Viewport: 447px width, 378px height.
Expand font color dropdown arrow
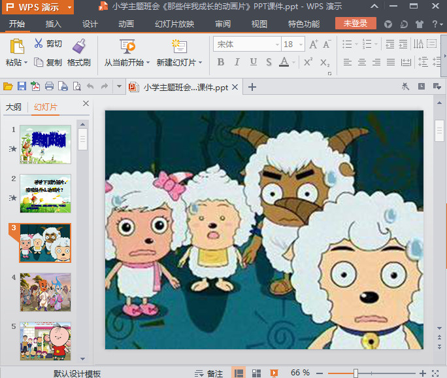(x=293, y=62)
